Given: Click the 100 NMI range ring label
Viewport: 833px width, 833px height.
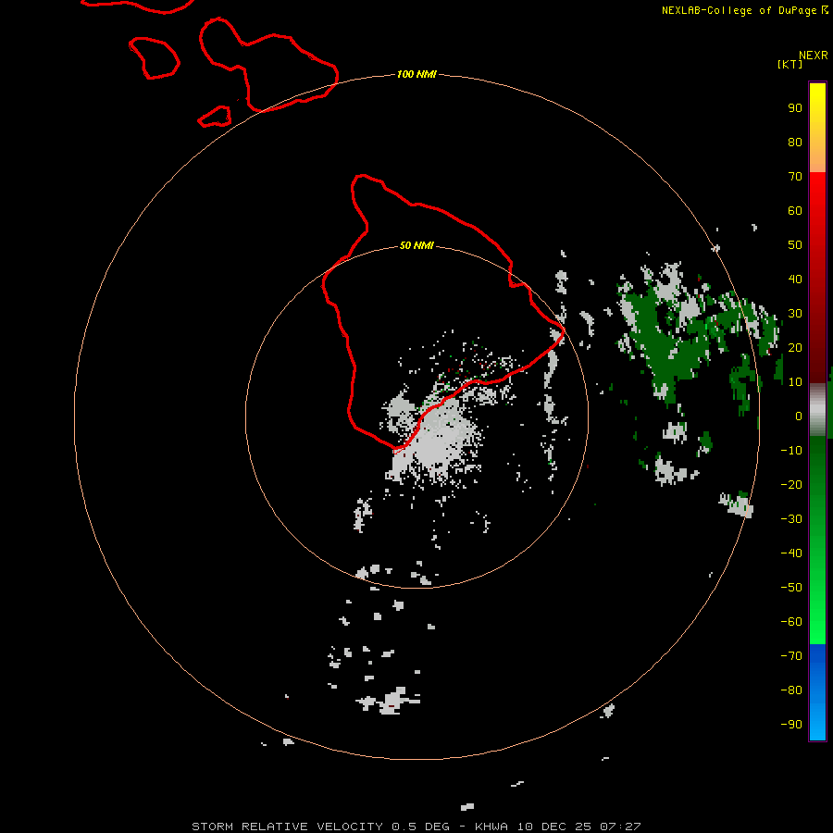Looking at the screenshot, I should click(x=416, y=74).
